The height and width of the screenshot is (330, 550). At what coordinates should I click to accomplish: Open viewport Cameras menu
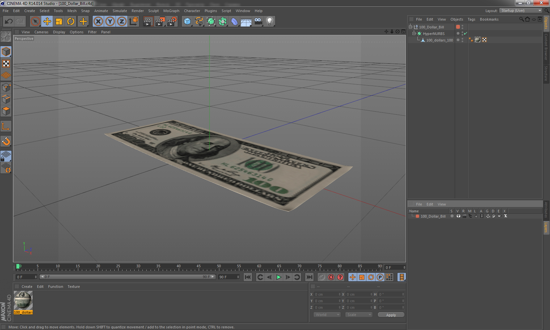click(x=41, y=32)
